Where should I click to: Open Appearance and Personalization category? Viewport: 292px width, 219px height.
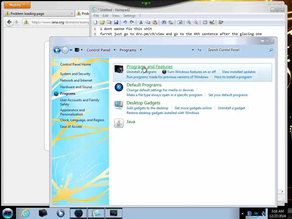[72, 112]
